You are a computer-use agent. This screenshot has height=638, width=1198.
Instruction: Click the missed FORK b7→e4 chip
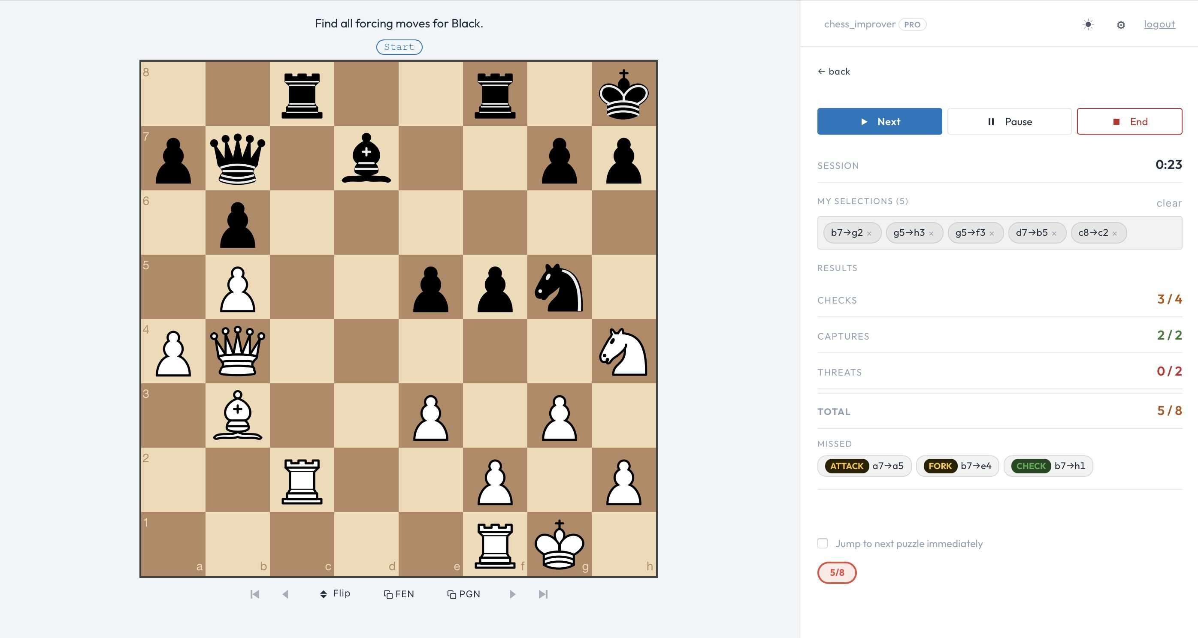point(957,466)
